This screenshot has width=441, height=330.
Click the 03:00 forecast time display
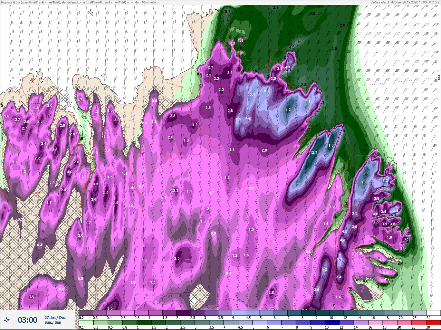coord(27,320)
